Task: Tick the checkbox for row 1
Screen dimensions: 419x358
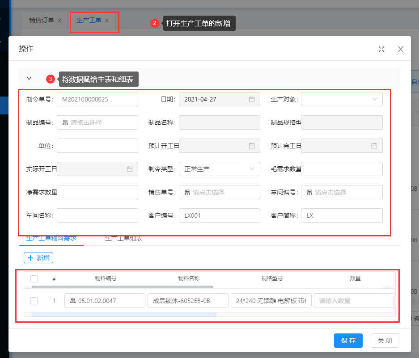Action: (x=34, y=300)
